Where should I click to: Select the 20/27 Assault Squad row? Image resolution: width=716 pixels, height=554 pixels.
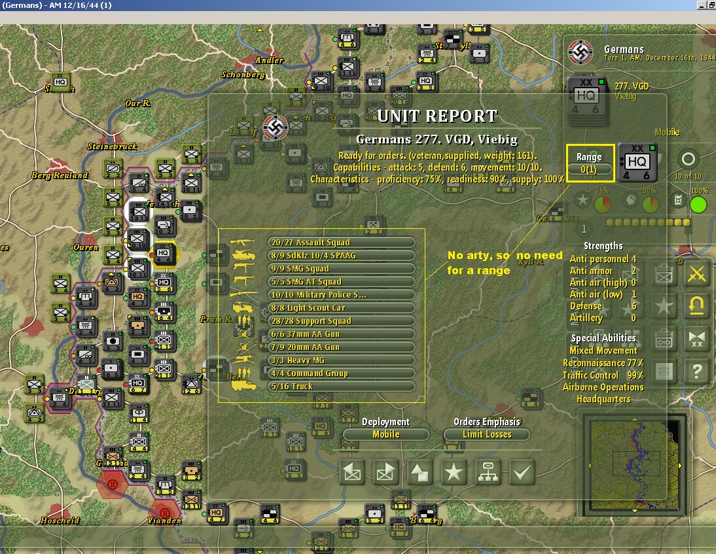(341, 242)
